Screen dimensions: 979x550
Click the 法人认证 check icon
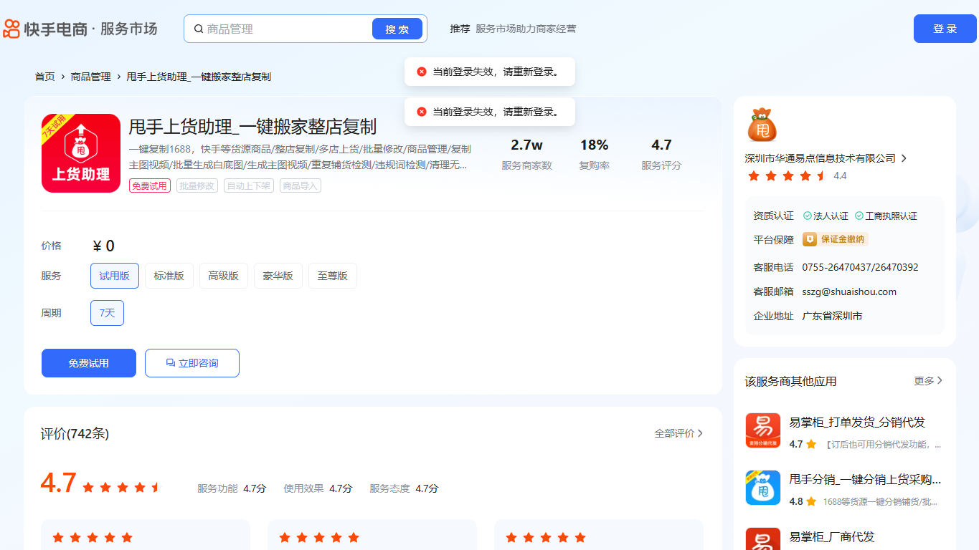(808, 216)
